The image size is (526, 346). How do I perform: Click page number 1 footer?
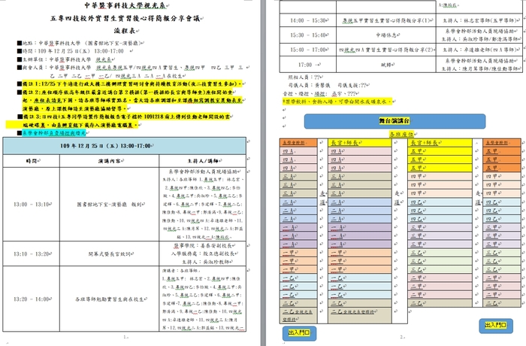125,336
